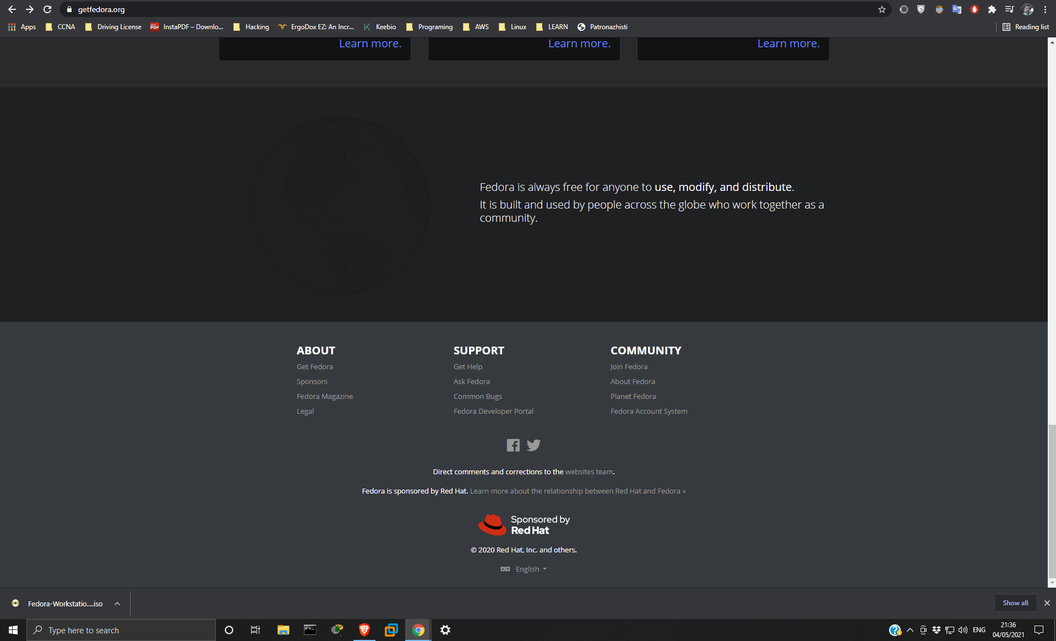Open the About Fedora community link
This screenshot has width=1056, height=641.
coord(633,381)
